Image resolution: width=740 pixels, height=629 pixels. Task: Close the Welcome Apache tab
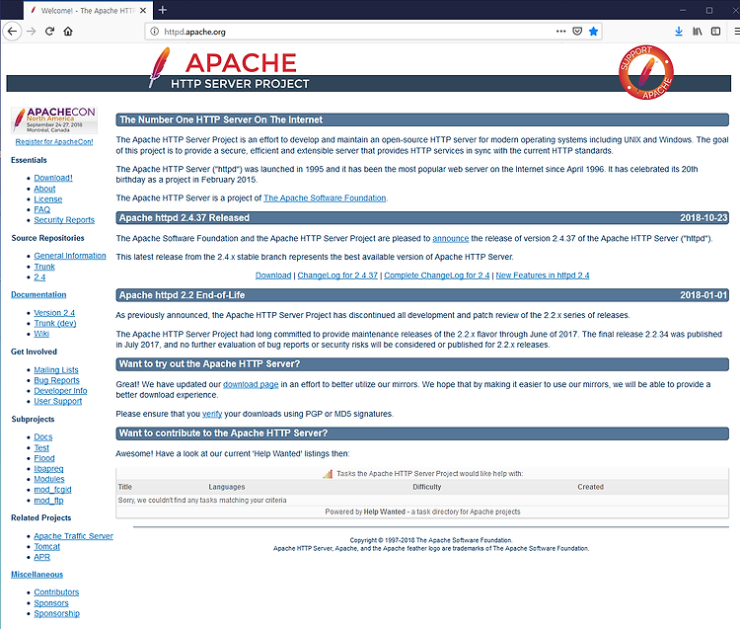[x=143, y=11]
